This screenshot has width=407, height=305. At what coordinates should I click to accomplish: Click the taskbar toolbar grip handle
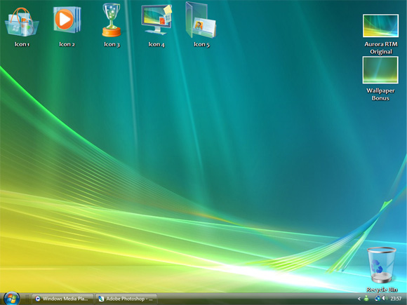pyautogui.click(x=27, y=299)
